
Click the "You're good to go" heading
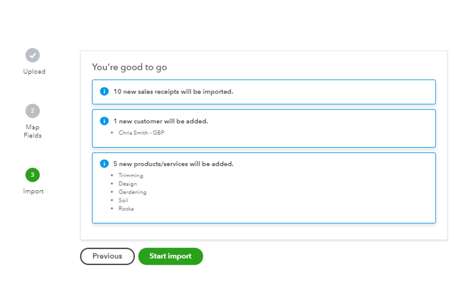[x=130, y=67]
